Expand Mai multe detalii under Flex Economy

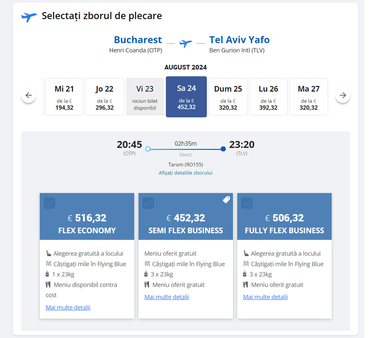68,308
